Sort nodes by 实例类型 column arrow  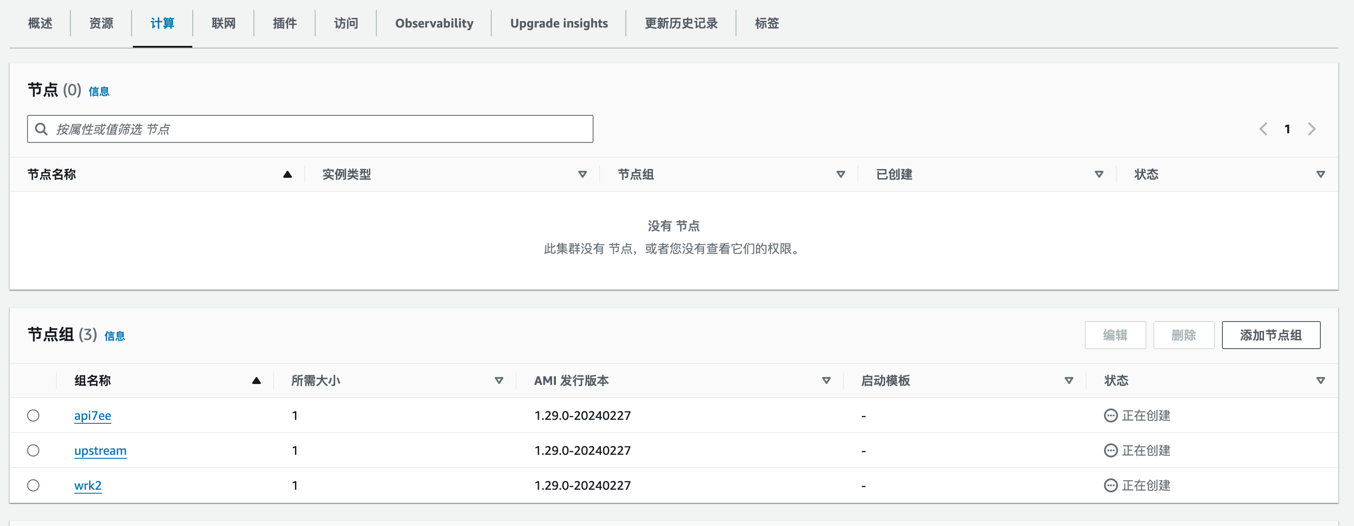click(x=583, y=174)
